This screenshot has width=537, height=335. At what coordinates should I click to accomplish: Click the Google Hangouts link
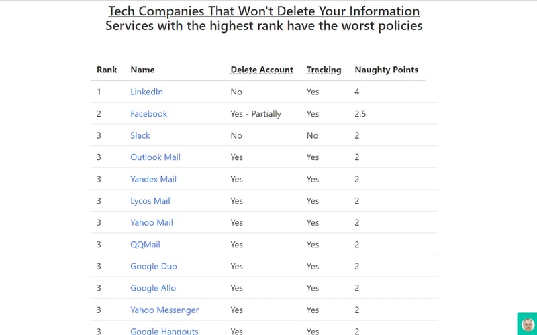pyautogui.click(x=164, y=331)
